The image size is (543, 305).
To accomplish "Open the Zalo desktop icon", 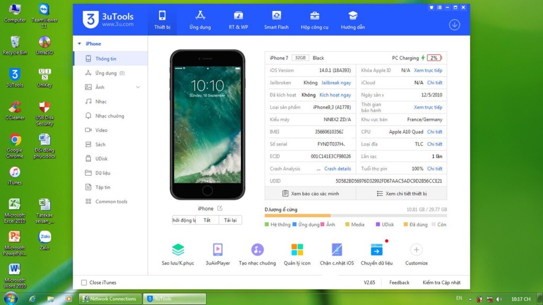I will 45,240.
